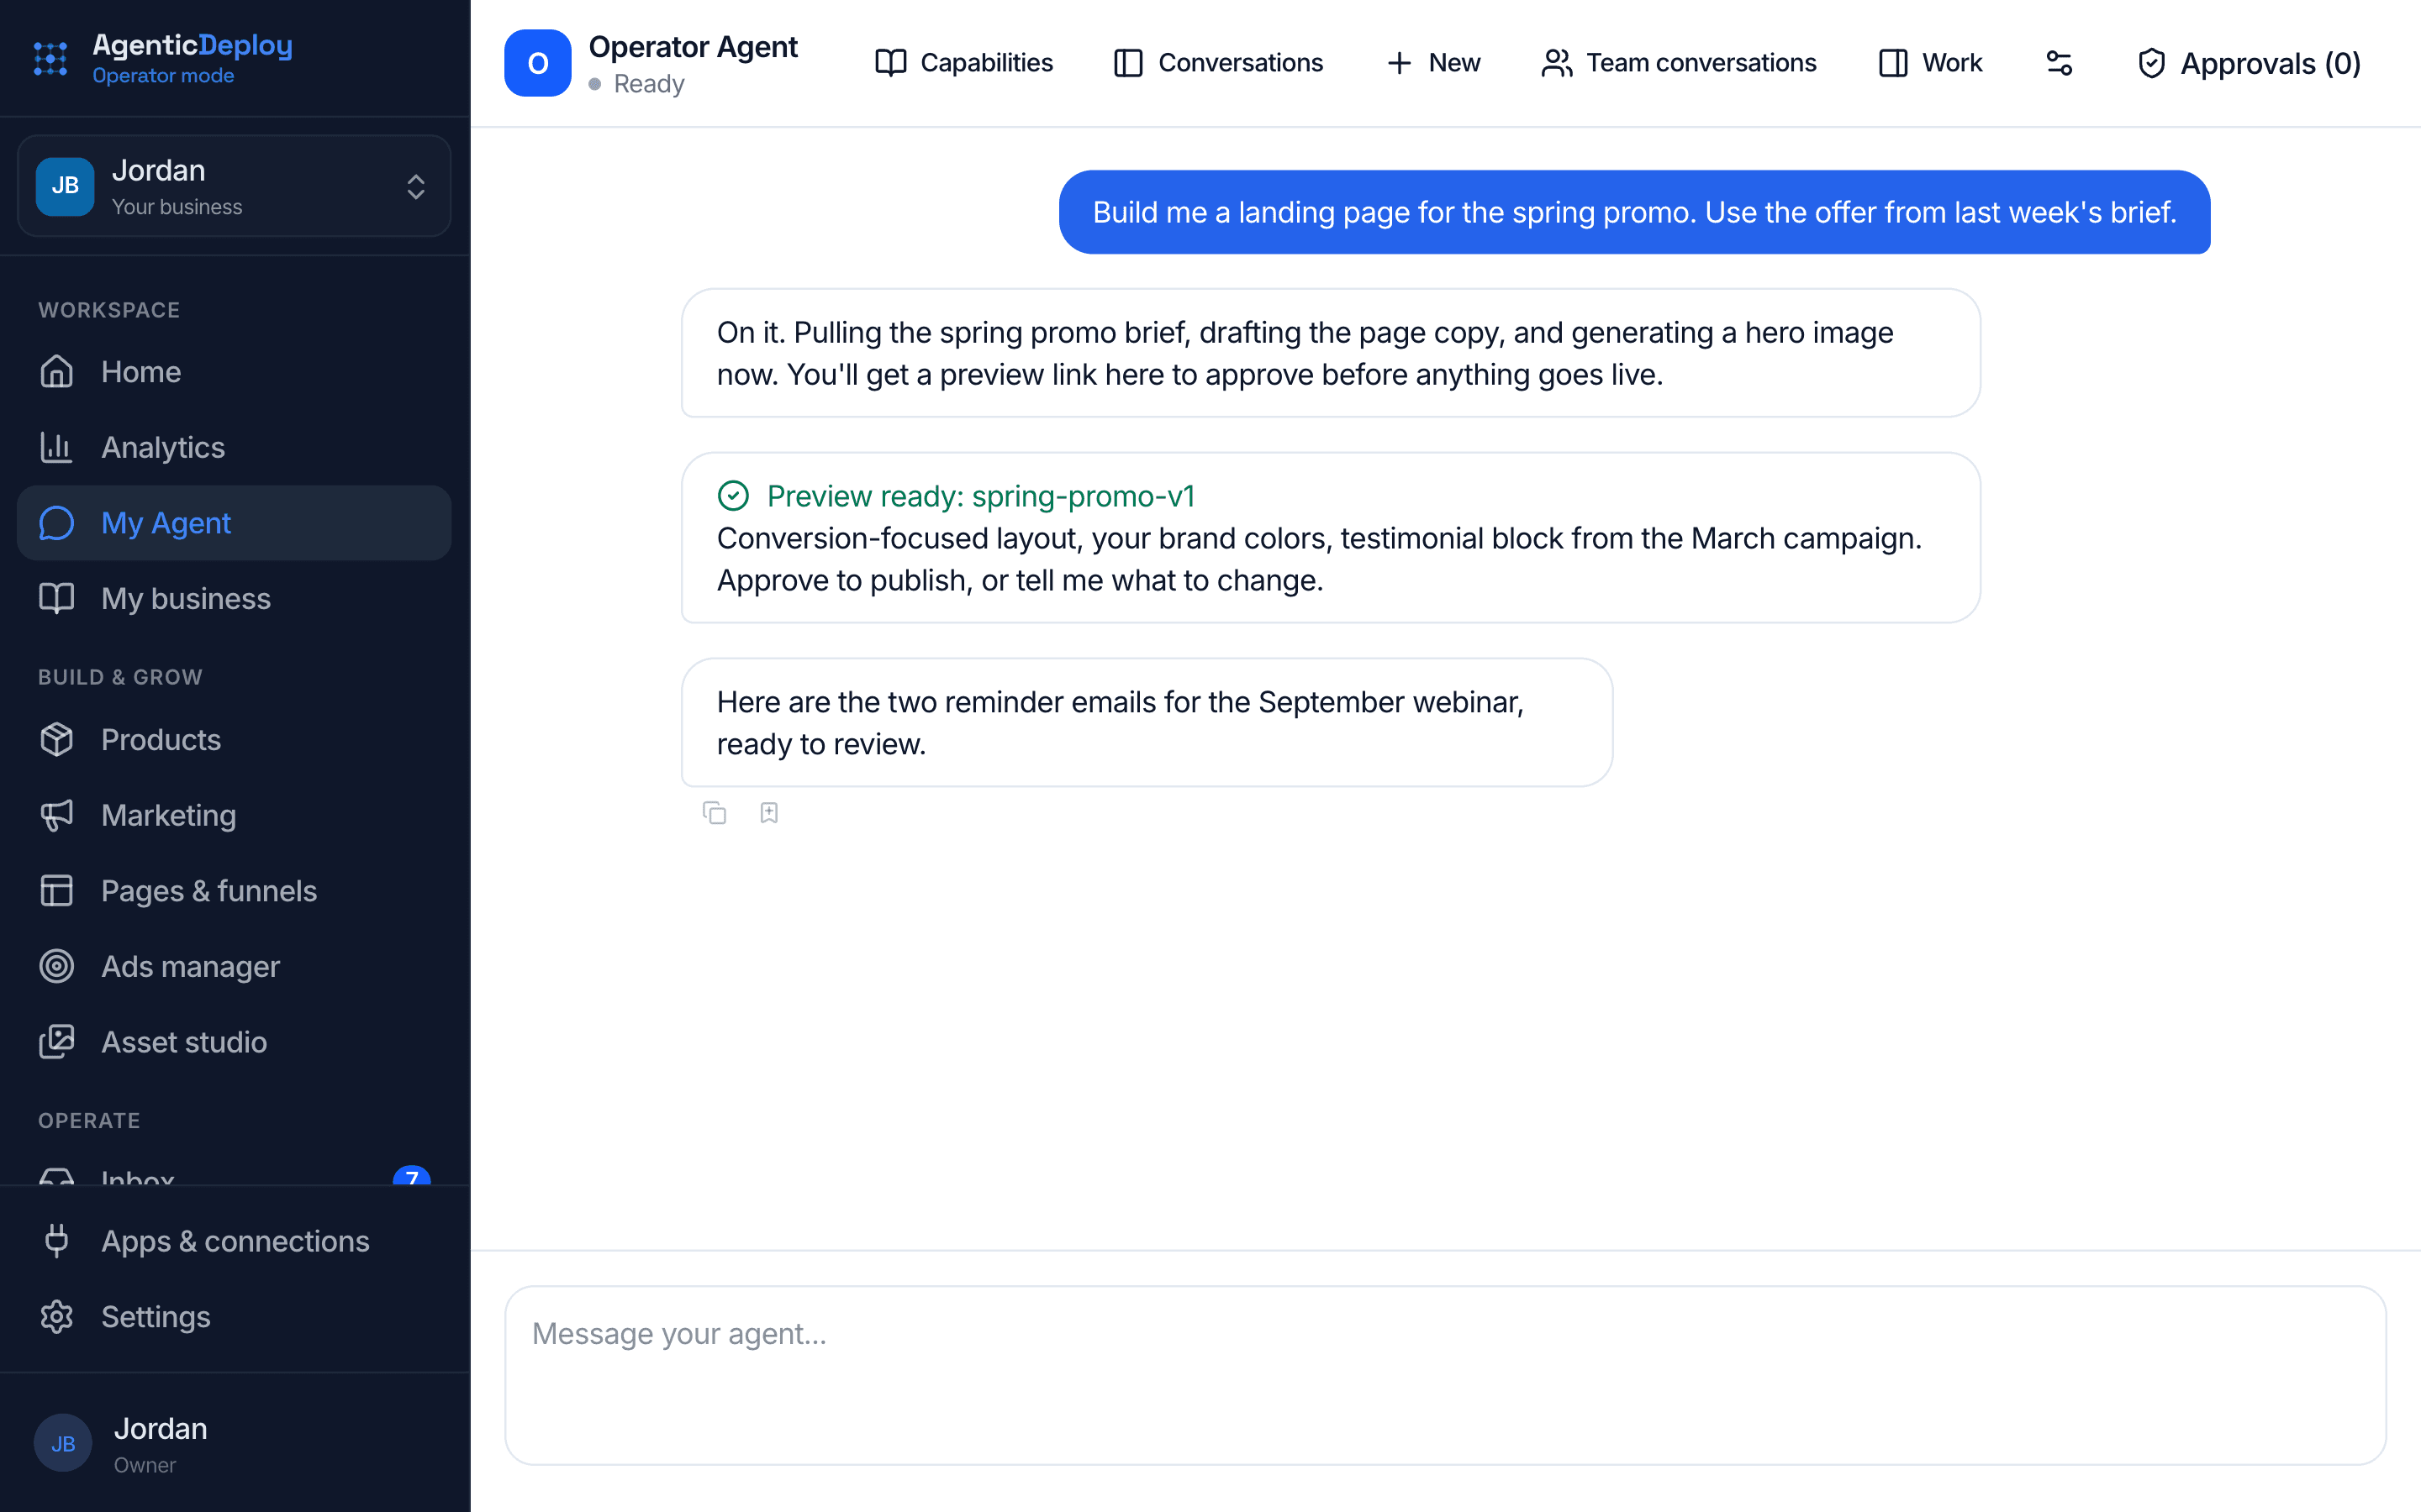This screenshot has width=2421, height=1512.
Task: Click the Ads manager target icon
Action: pyautogui.click(x=57, y=966)
